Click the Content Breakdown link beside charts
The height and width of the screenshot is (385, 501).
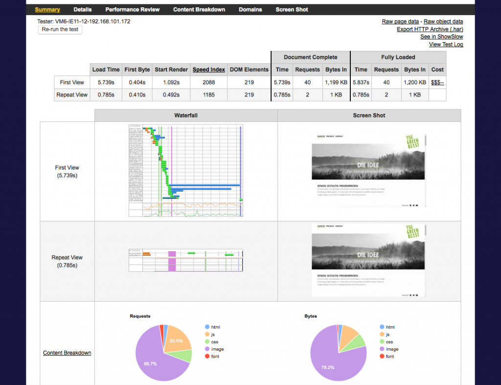click(x=67, y=353)
